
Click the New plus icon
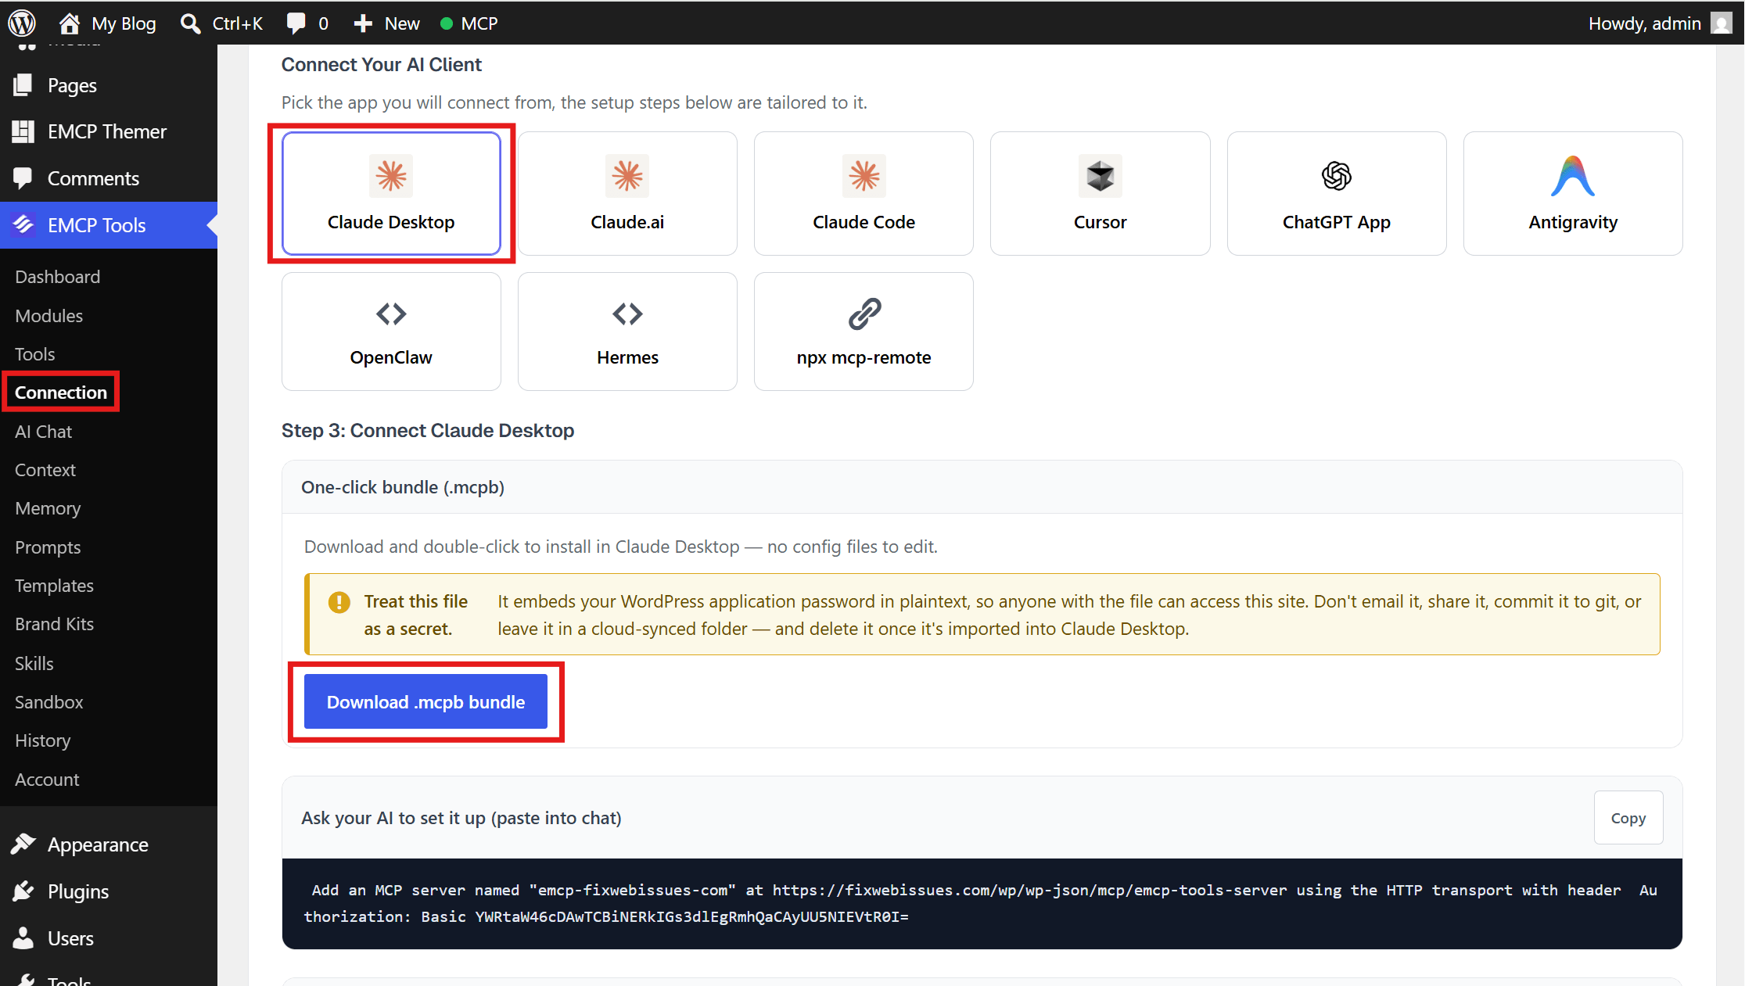(x=362, y=23)
